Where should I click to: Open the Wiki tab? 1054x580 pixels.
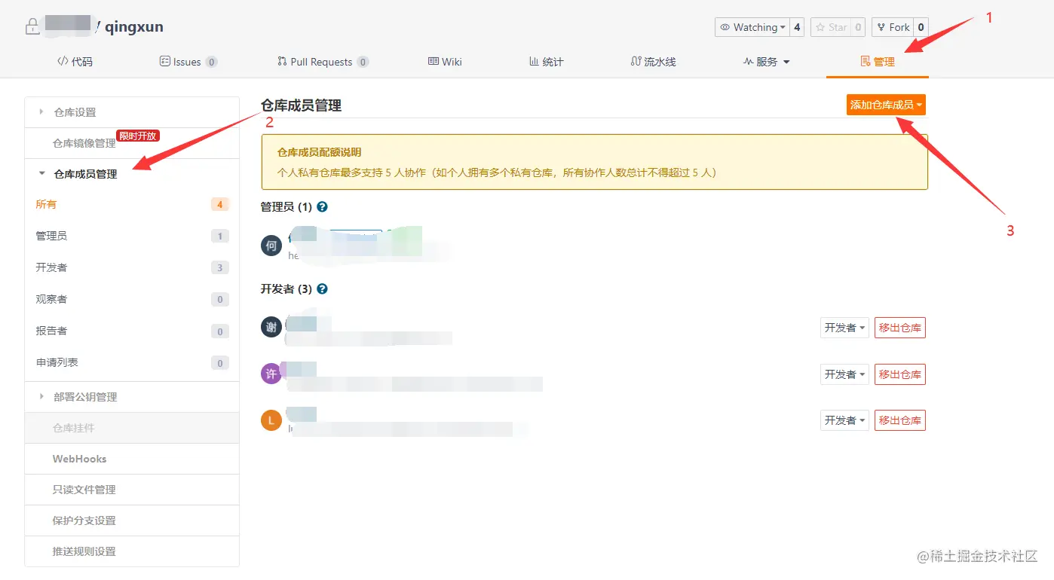click(445, 62)
